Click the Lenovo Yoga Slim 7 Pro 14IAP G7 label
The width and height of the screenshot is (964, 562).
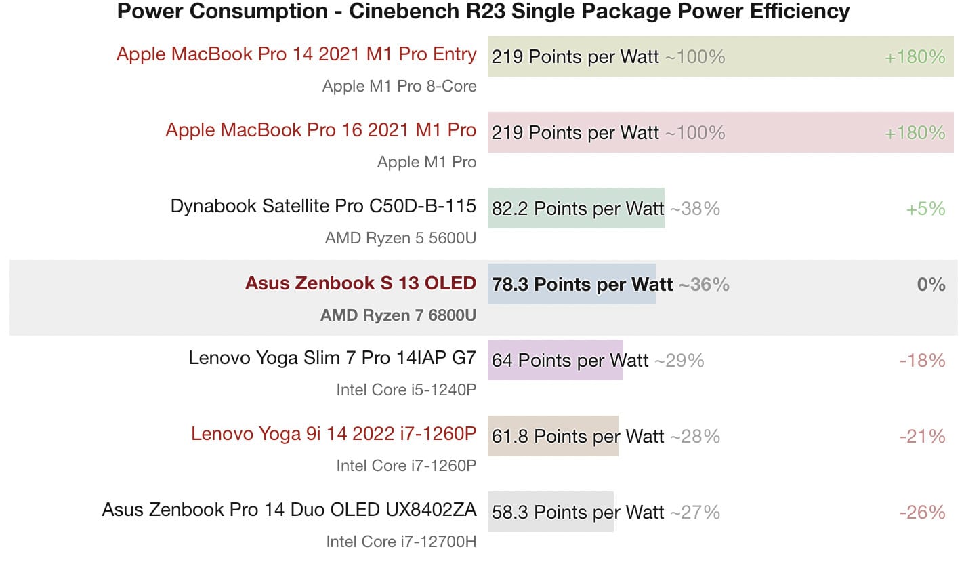[332, 358]
